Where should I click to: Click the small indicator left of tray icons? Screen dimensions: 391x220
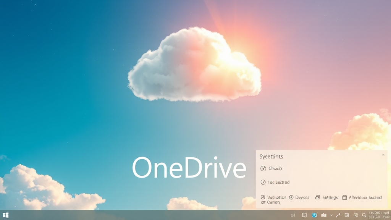293,215
